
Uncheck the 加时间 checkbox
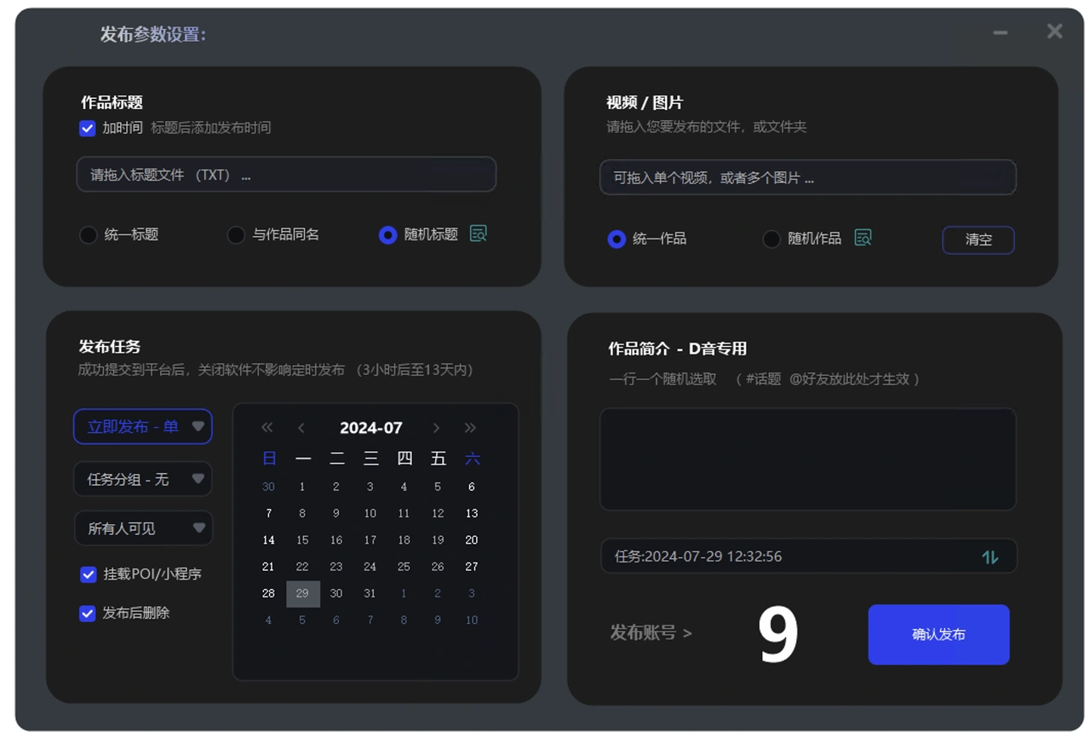tap(87, 128)
